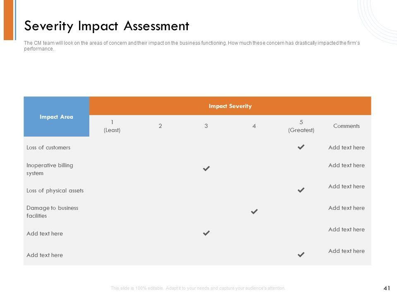The height and width of the screenshot is (298, 397).
Task: Select the Damage to business facilities label
Action: tap(52, 211)
